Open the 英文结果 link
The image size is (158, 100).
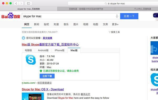(x=47, y=38)
